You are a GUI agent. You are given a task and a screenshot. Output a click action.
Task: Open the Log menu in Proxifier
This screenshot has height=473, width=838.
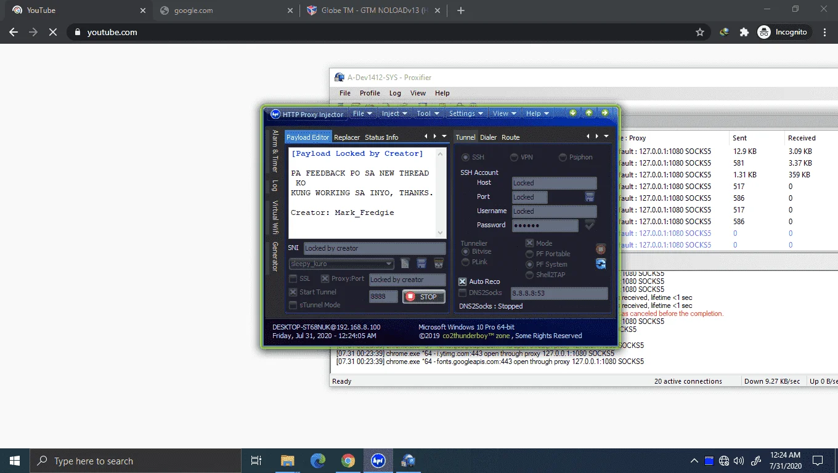395,93
